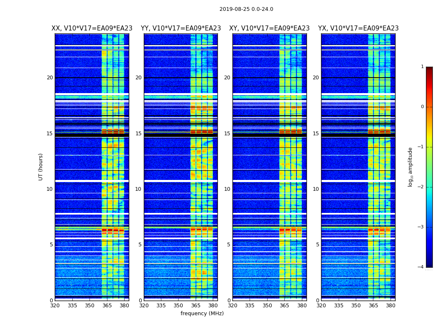Click the date title 2019-08-25 0.0-24.0
The width and height of the screenshot is (439, 334).
point(246,9)
